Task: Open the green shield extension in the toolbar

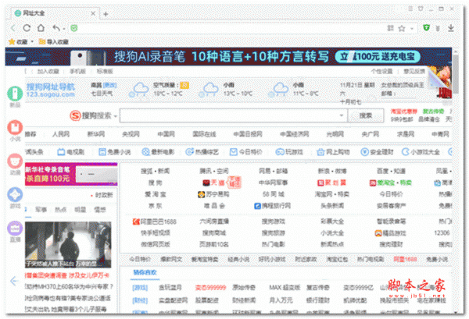Action: 426,28
